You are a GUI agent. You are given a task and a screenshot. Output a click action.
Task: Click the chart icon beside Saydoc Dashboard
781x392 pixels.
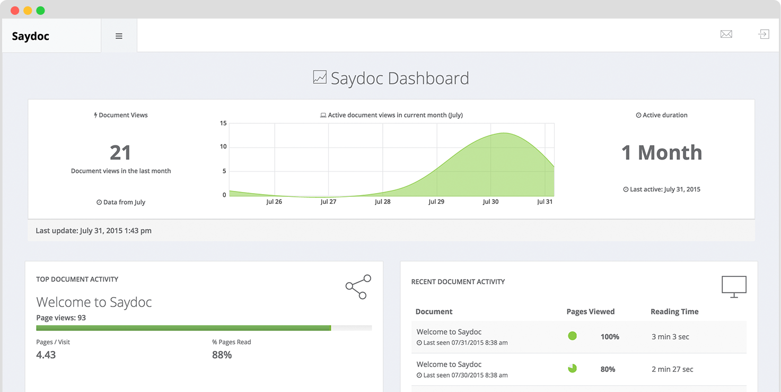(x=320, y=77)
